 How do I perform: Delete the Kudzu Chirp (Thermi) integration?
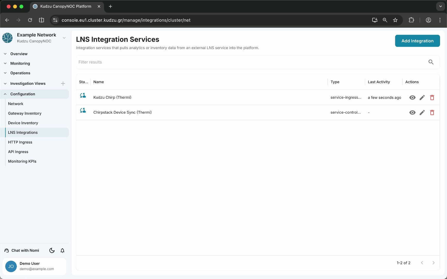432,97
